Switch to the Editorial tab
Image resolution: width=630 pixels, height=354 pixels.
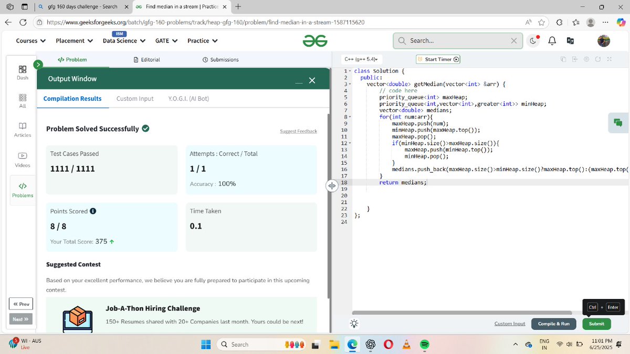point(147,60)
